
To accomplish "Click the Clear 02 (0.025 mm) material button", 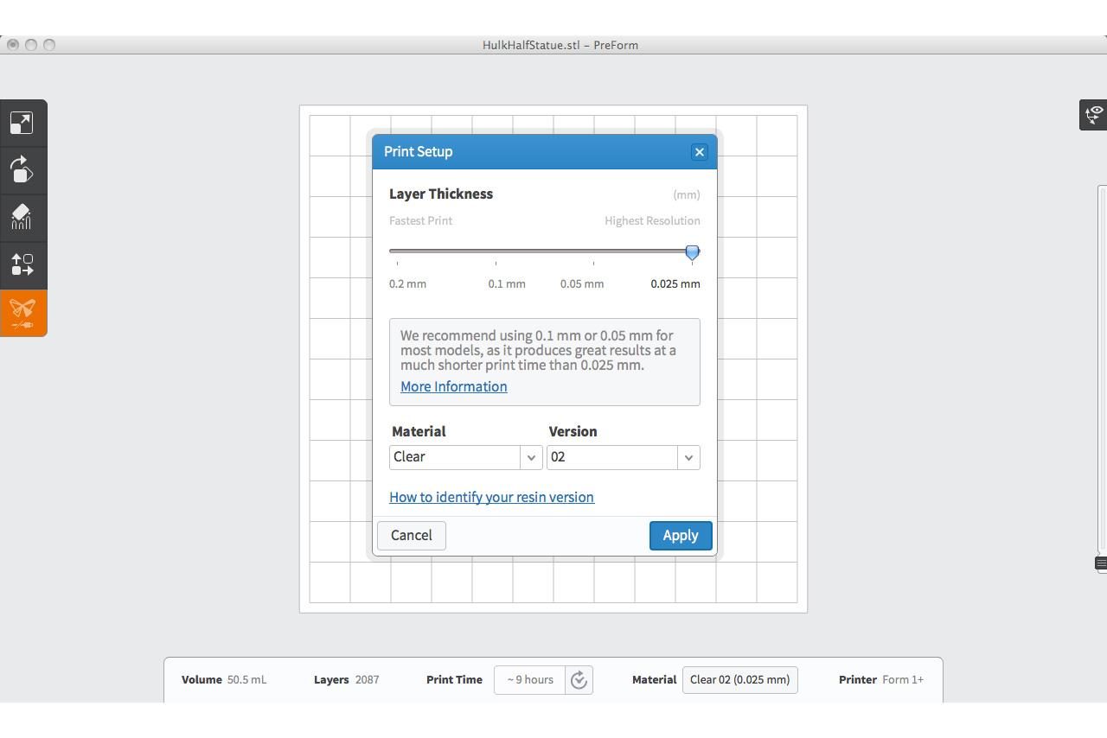I will point(739,679).
